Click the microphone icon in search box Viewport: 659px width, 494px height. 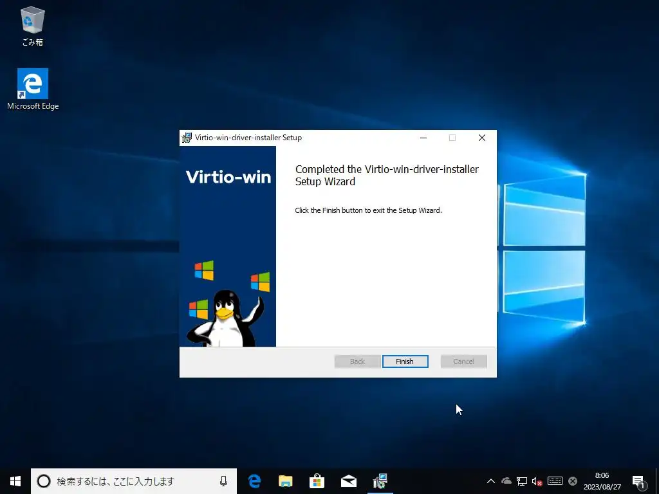coord(223,481)
